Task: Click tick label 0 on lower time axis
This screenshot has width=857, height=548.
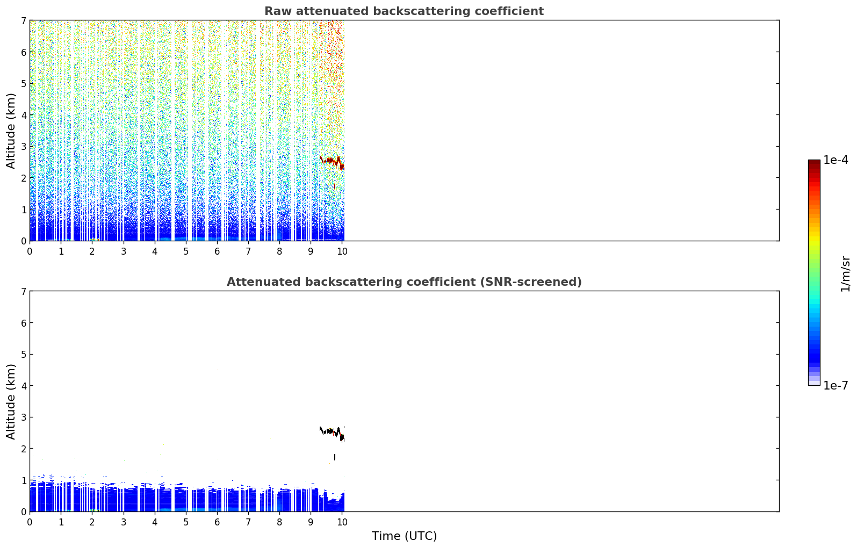Action: pyautogui.click(x=30, y=522)
